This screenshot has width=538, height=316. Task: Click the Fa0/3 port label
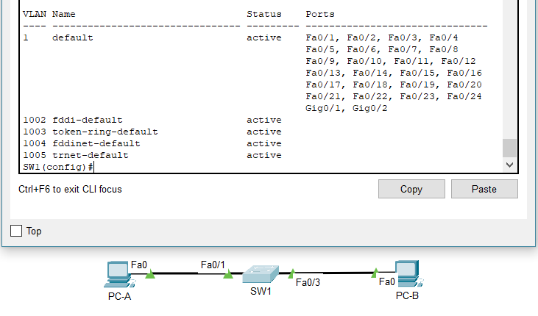tap(308, 281)
